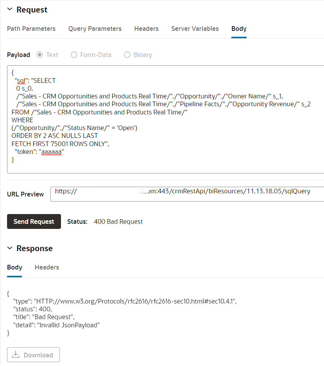Select the Text payload radio button
This screenshot has width=324, height=366.
click(x=40, y=55)
